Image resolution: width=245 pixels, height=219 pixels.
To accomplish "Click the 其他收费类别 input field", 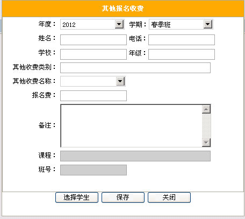I will pos(135,68).
